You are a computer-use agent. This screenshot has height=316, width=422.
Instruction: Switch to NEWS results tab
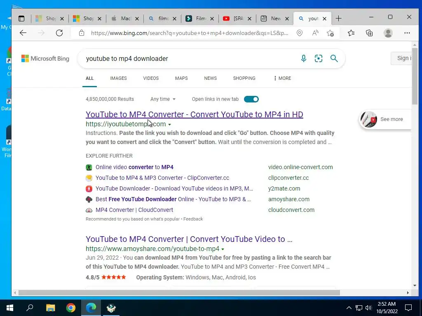(x=210, y=78)
